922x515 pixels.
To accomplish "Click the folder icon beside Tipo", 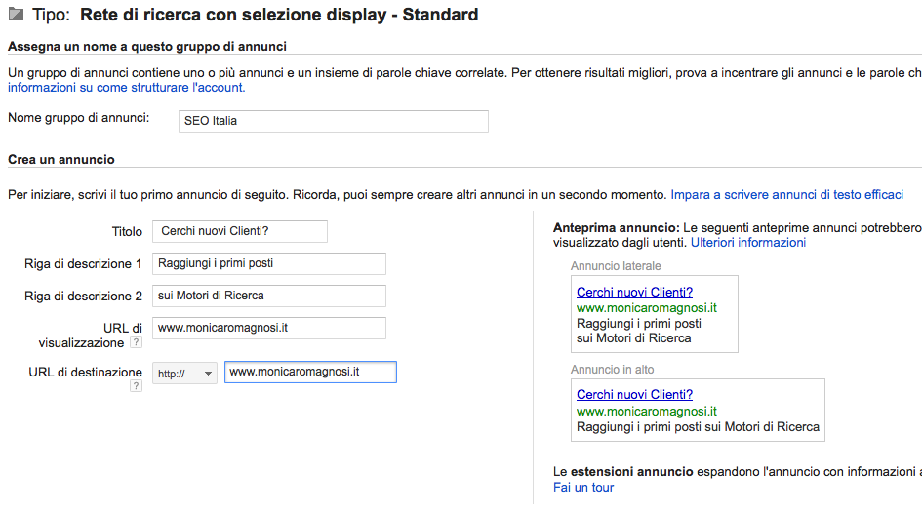I will [x=16, y=14].
